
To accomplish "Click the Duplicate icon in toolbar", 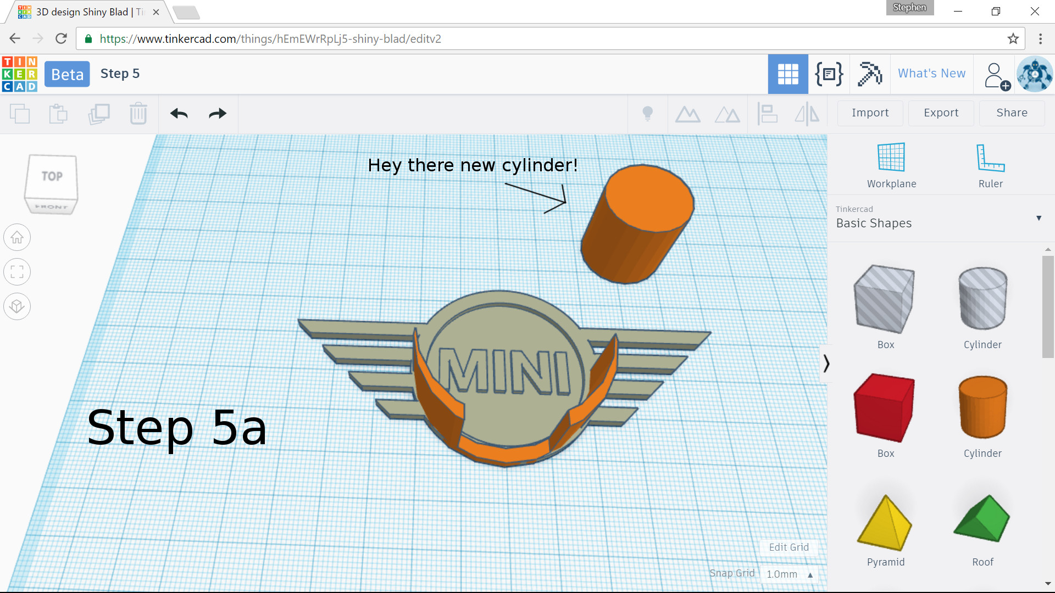I will click(x=99, y=114).
